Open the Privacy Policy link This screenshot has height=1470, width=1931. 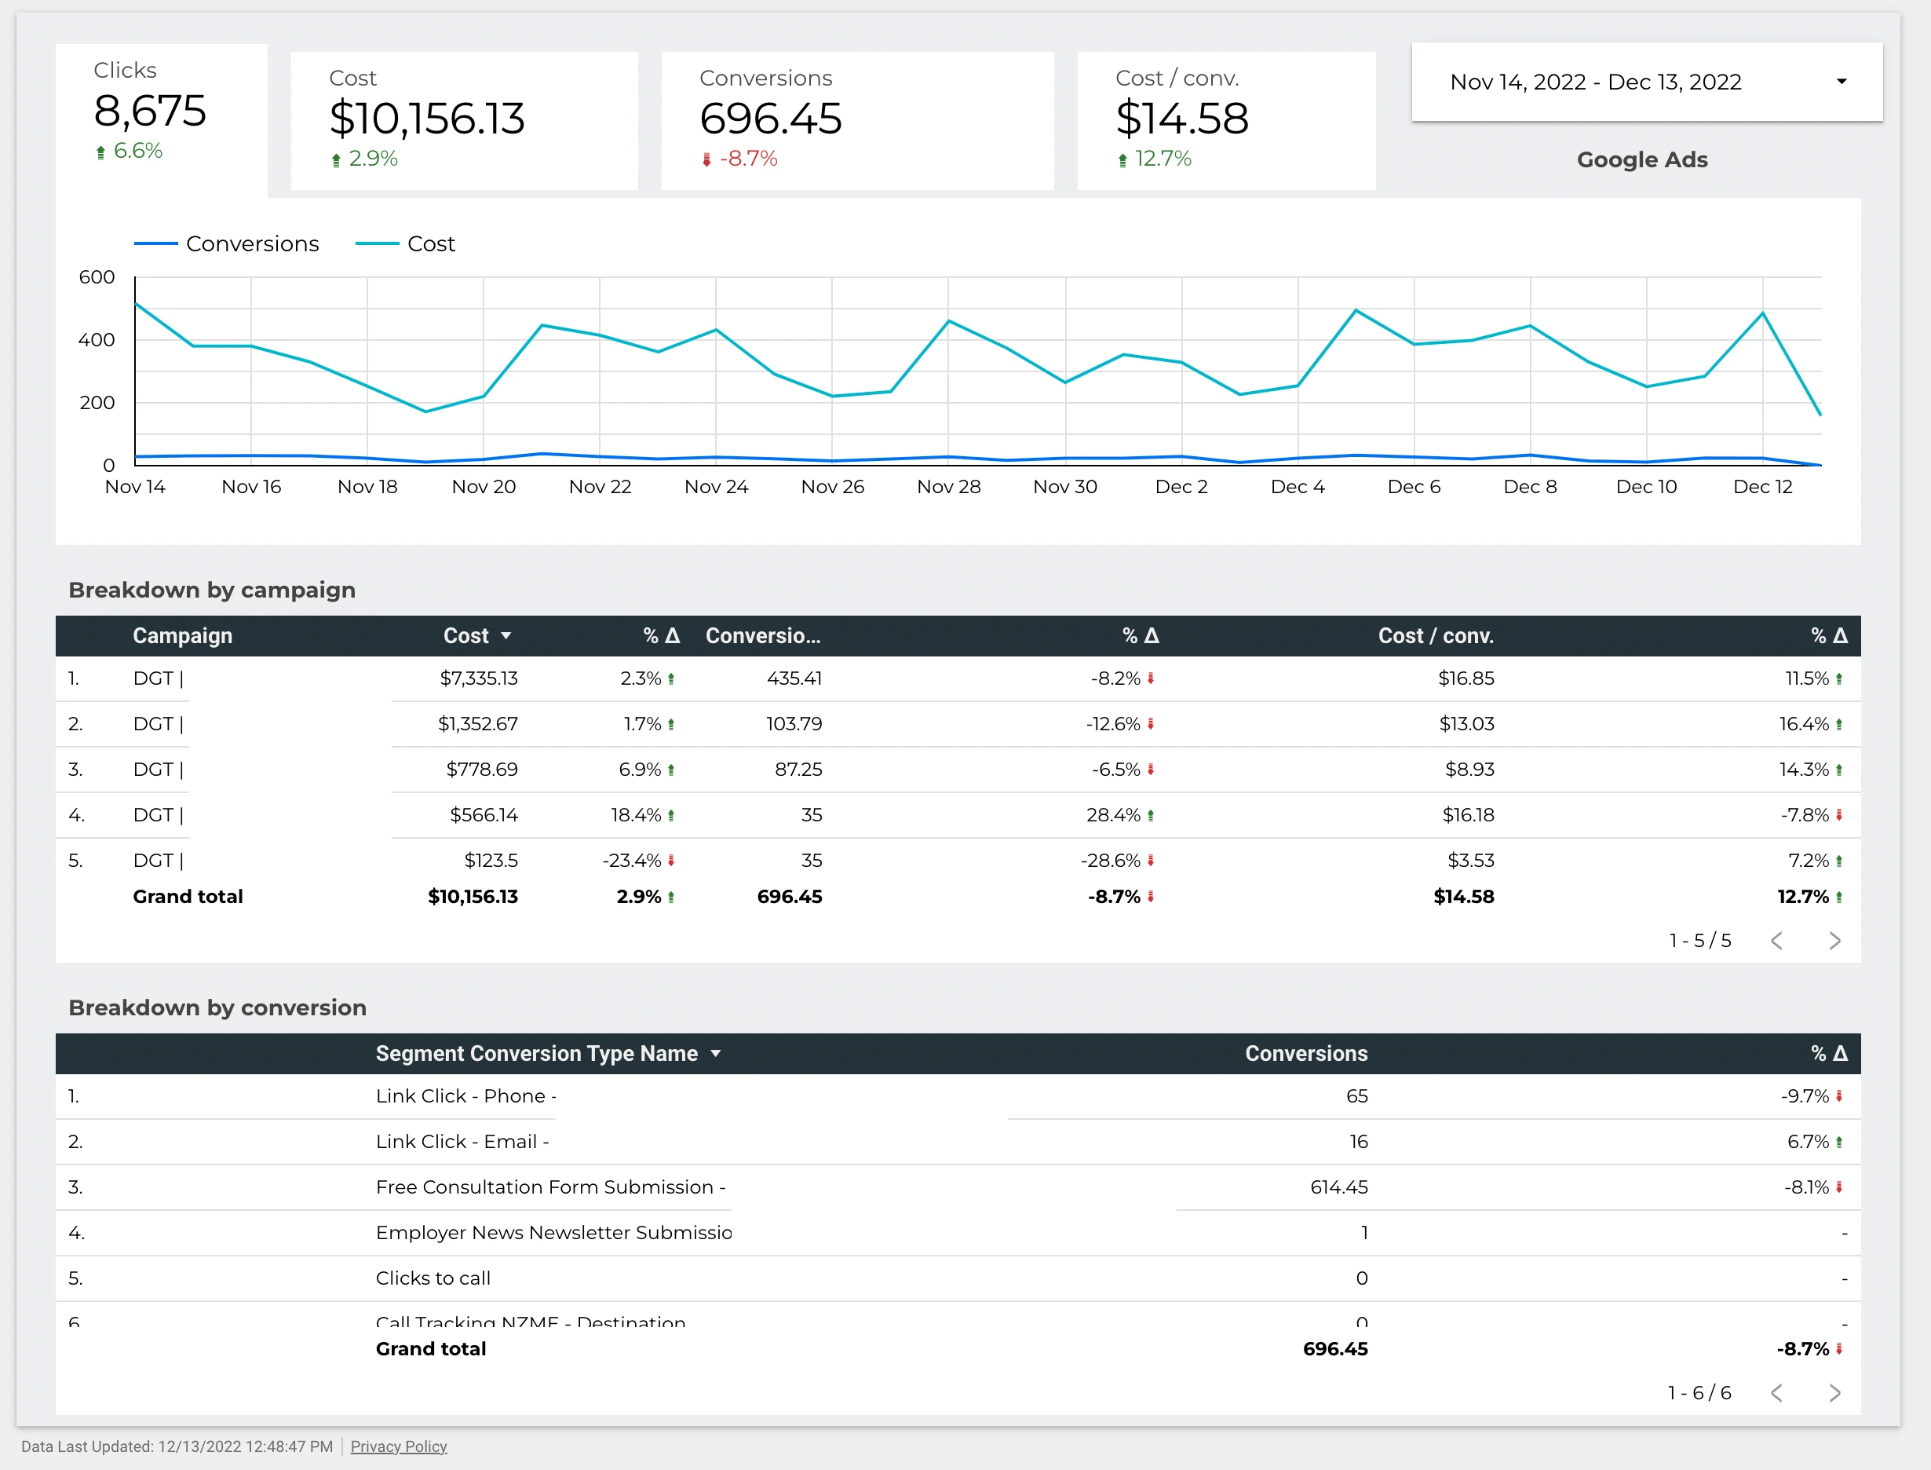pyautogui.click(x=399, y=1446)
